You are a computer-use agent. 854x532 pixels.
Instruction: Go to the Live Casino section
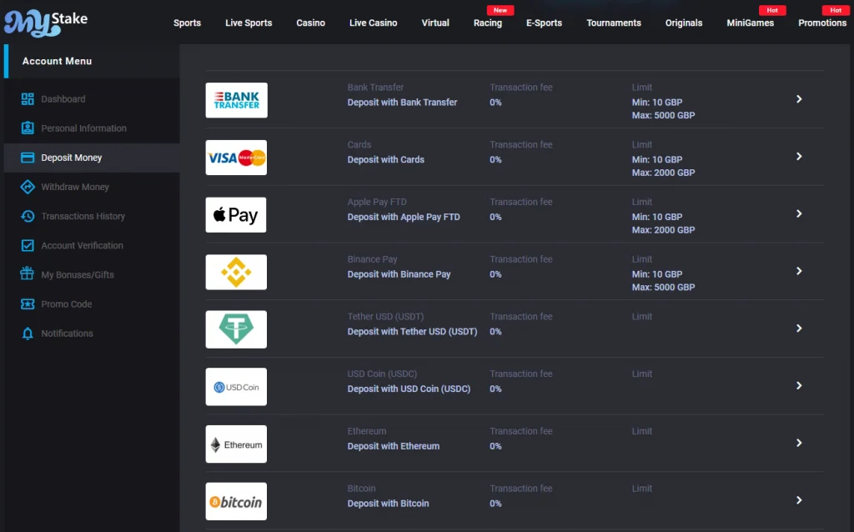[x=373, y=23]
